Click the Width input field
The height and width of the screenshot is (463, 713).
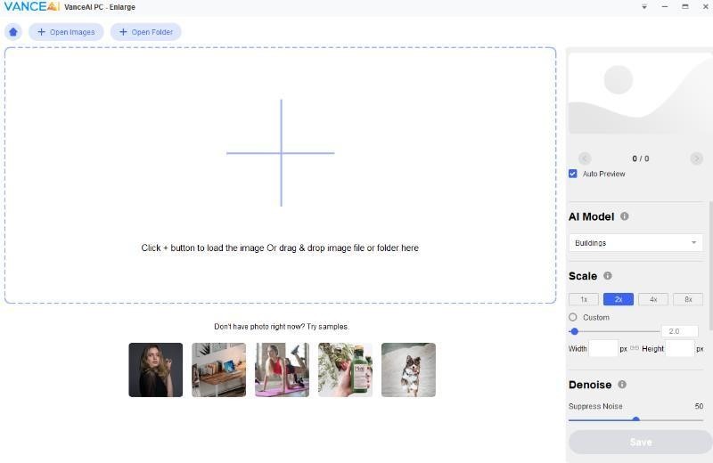coord(603,348)
